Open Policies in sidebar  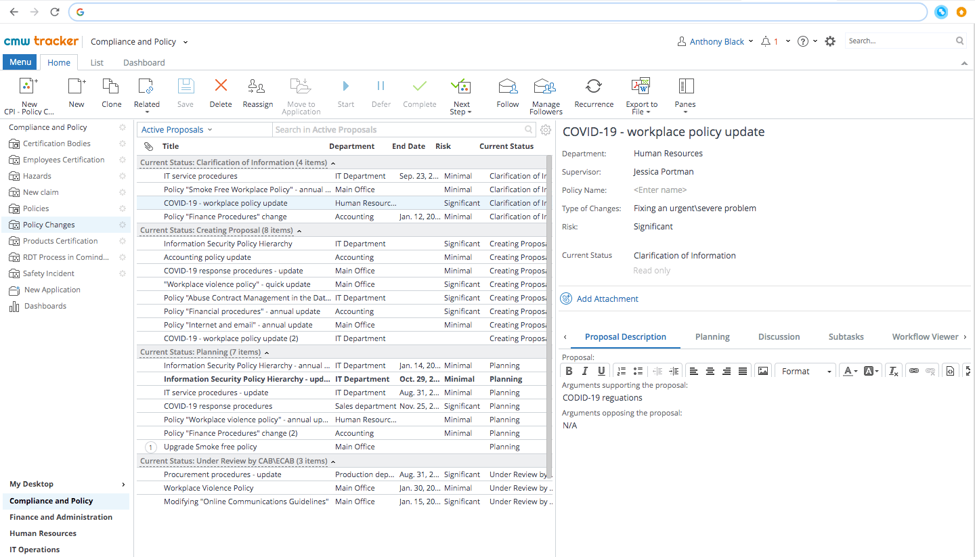pos(36,208)
